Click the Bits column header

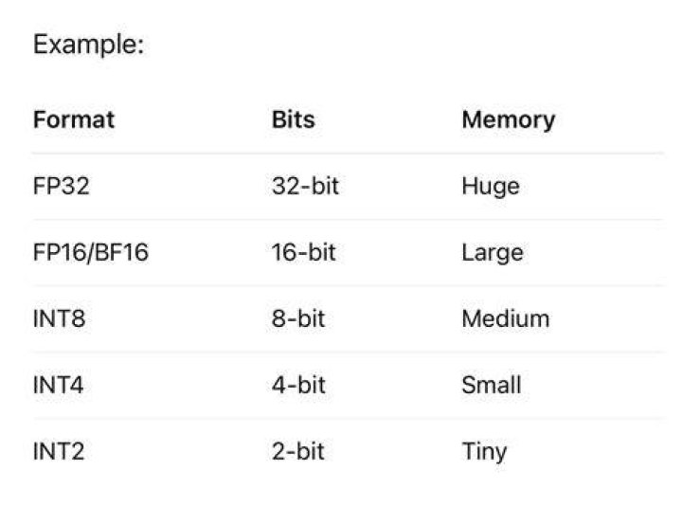pos(293,119)
